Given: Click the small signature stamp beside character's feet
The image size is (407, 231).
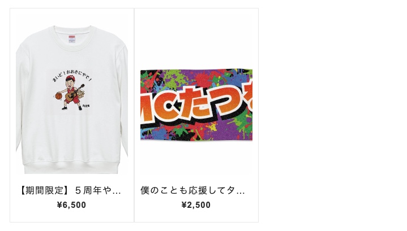Looking at the screenshot, I should pos(85,106).
